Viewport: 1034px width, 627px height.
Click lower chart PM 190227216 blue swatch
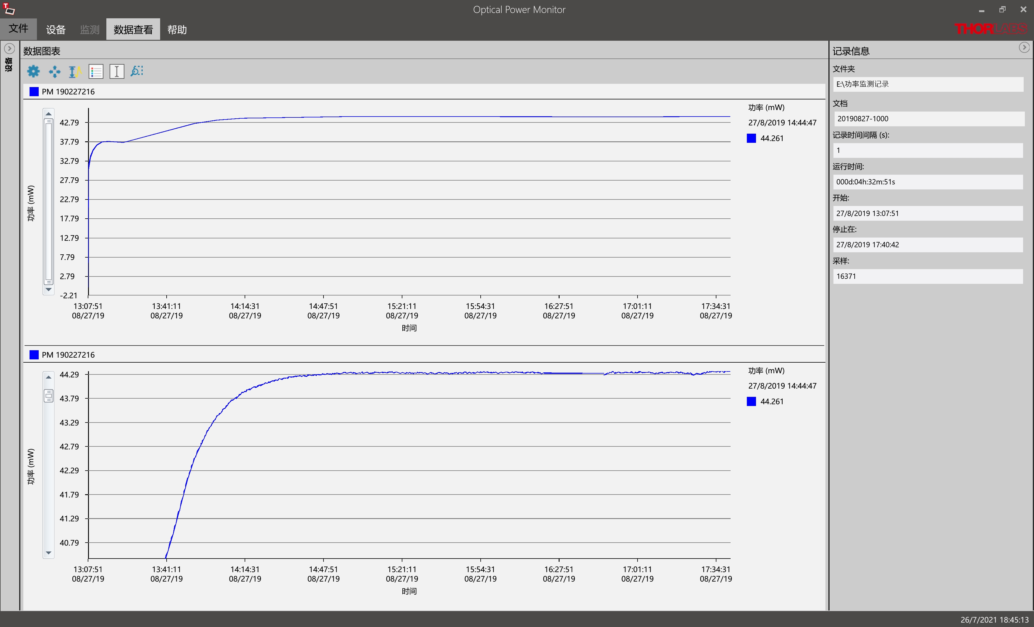(34, 355)
